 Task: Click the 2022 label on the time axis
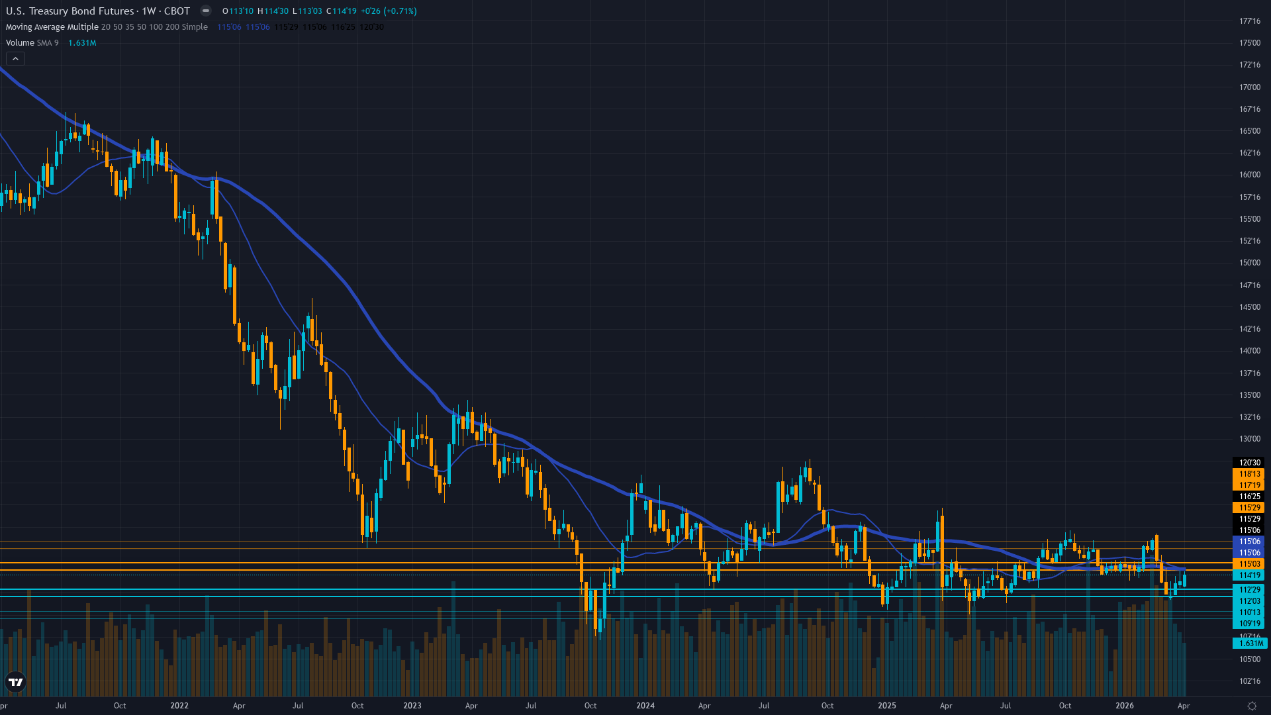(x=179, y=706)
